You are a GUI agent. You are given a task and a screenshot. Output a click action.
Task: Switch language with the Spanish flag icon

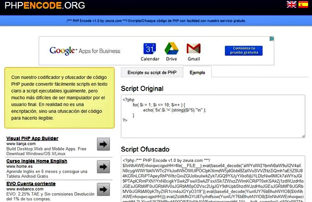click(x=303, y=4)
